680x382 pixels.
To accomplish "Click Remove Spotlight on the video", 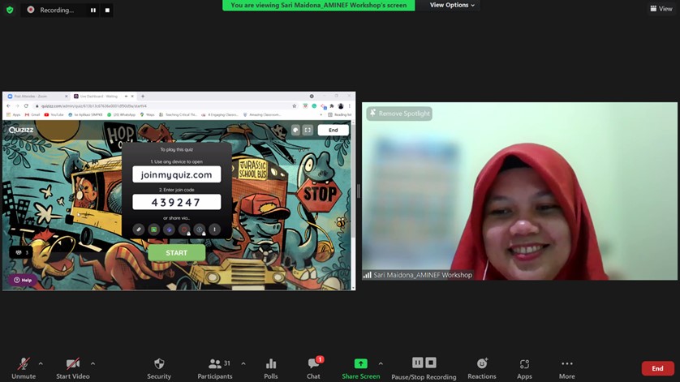I will [399, 114].
